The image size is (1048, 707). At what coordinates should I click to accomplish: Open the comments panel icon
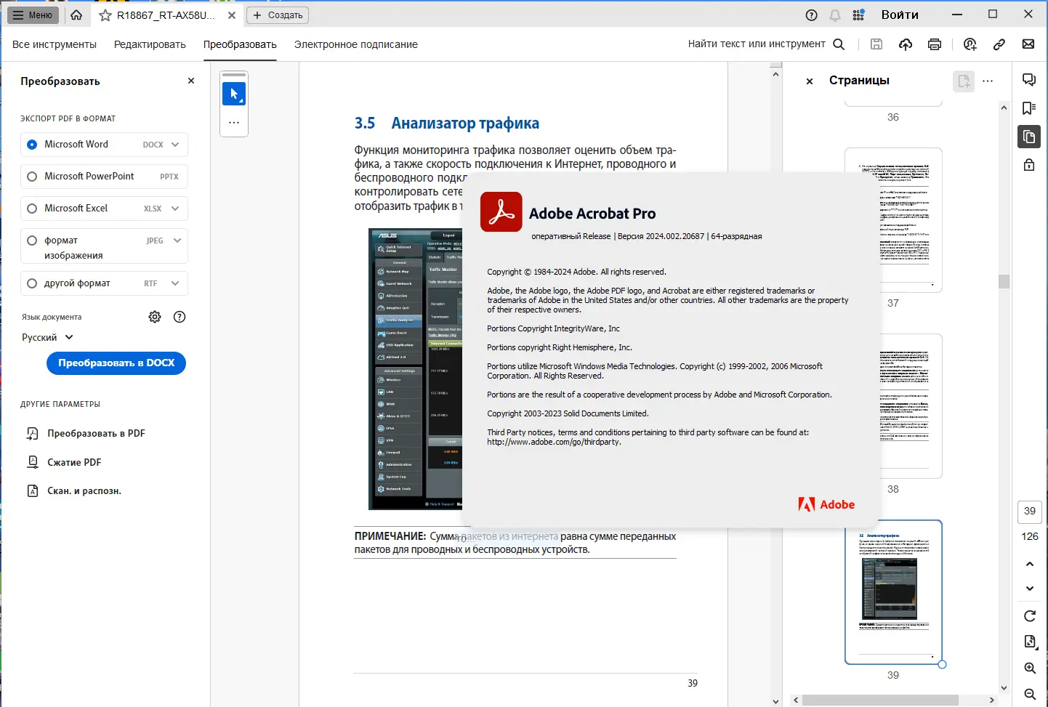coord(1029,80)
